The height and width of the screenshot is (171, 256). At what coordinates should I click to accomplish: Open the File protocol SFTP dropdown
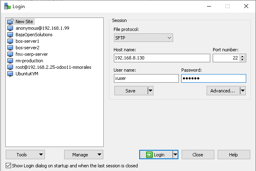pos(143,38)
